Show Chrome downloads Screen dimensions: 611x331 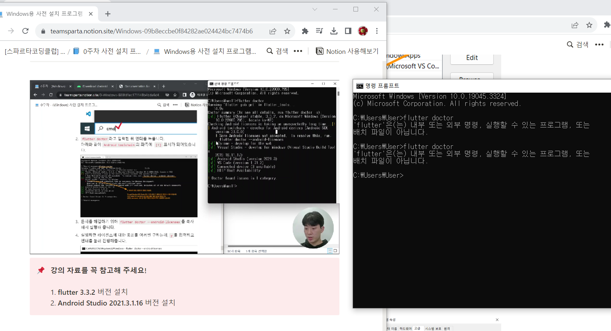point(334,31)
